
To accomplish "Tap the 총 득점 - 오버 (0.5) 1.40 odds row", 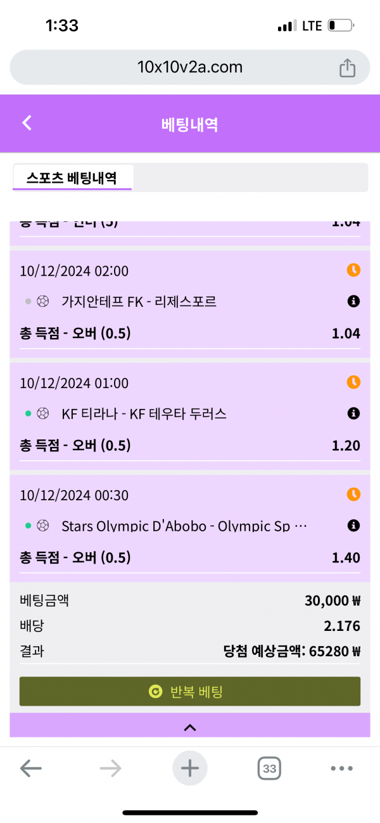I will click(x=190, y=558).
